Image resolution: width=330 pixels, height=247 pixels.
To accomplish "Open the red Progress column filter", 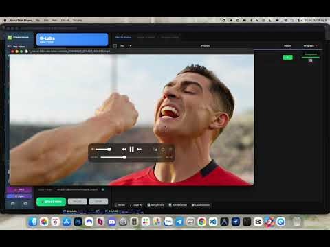I will [316, 46].
